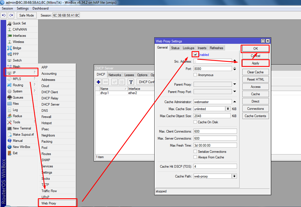Launch New Terminal from sidebar

click(22, 128)
